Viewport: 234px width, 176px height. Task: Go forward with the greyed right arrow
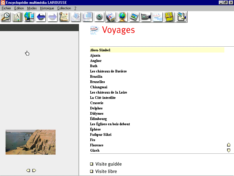52,17
